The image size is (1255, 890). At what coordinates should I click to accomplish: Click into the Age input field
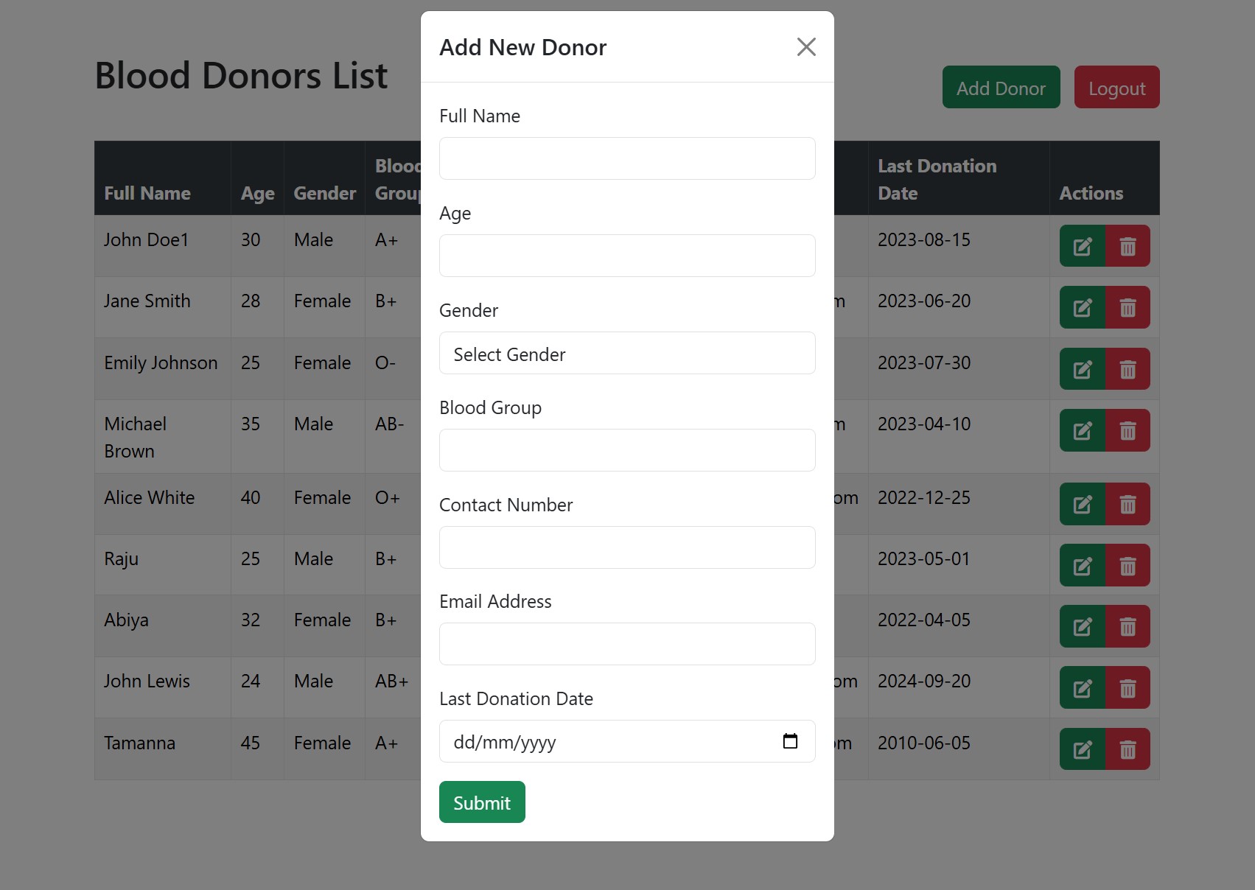pos(627,256)
